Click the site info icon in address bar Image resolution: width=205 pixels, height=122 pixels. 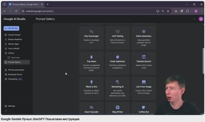tap(23, 11)
